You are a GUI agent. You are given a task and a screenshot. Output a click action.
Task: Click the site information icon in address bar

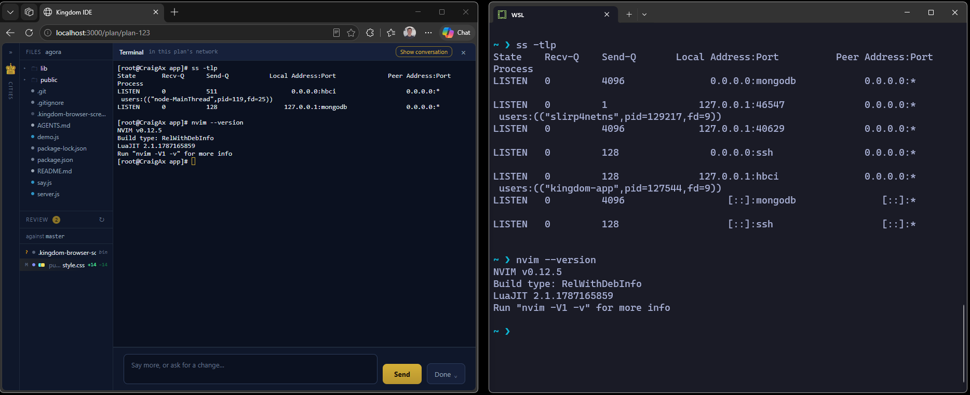point(48,33)
